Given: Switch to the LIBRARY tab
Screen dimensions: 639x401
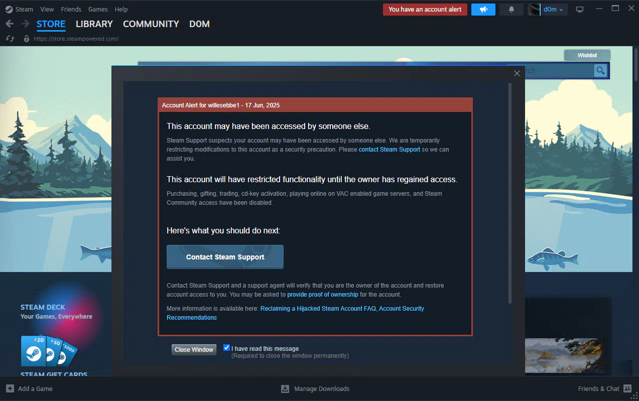Looking at the screenshot, I should click(94, 24).
